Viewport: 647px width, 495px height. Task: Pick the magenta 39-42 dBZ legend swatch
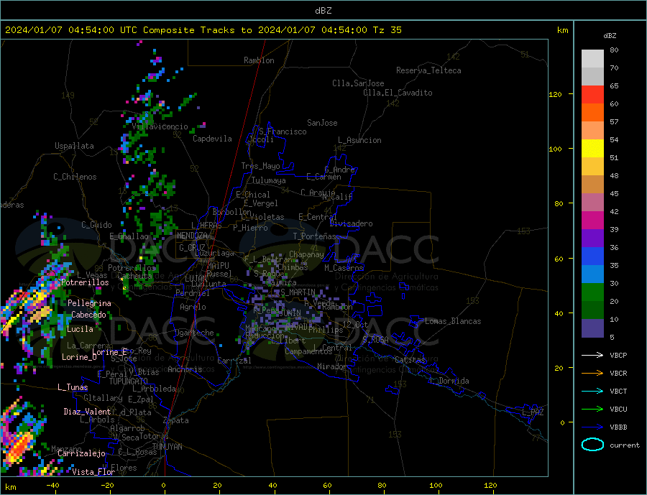592,221
